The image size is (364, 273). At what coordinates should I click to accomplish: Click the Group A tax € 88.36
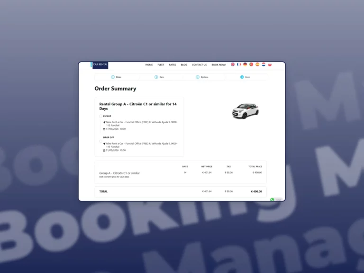pyautogui.click(x=228, y=173)
